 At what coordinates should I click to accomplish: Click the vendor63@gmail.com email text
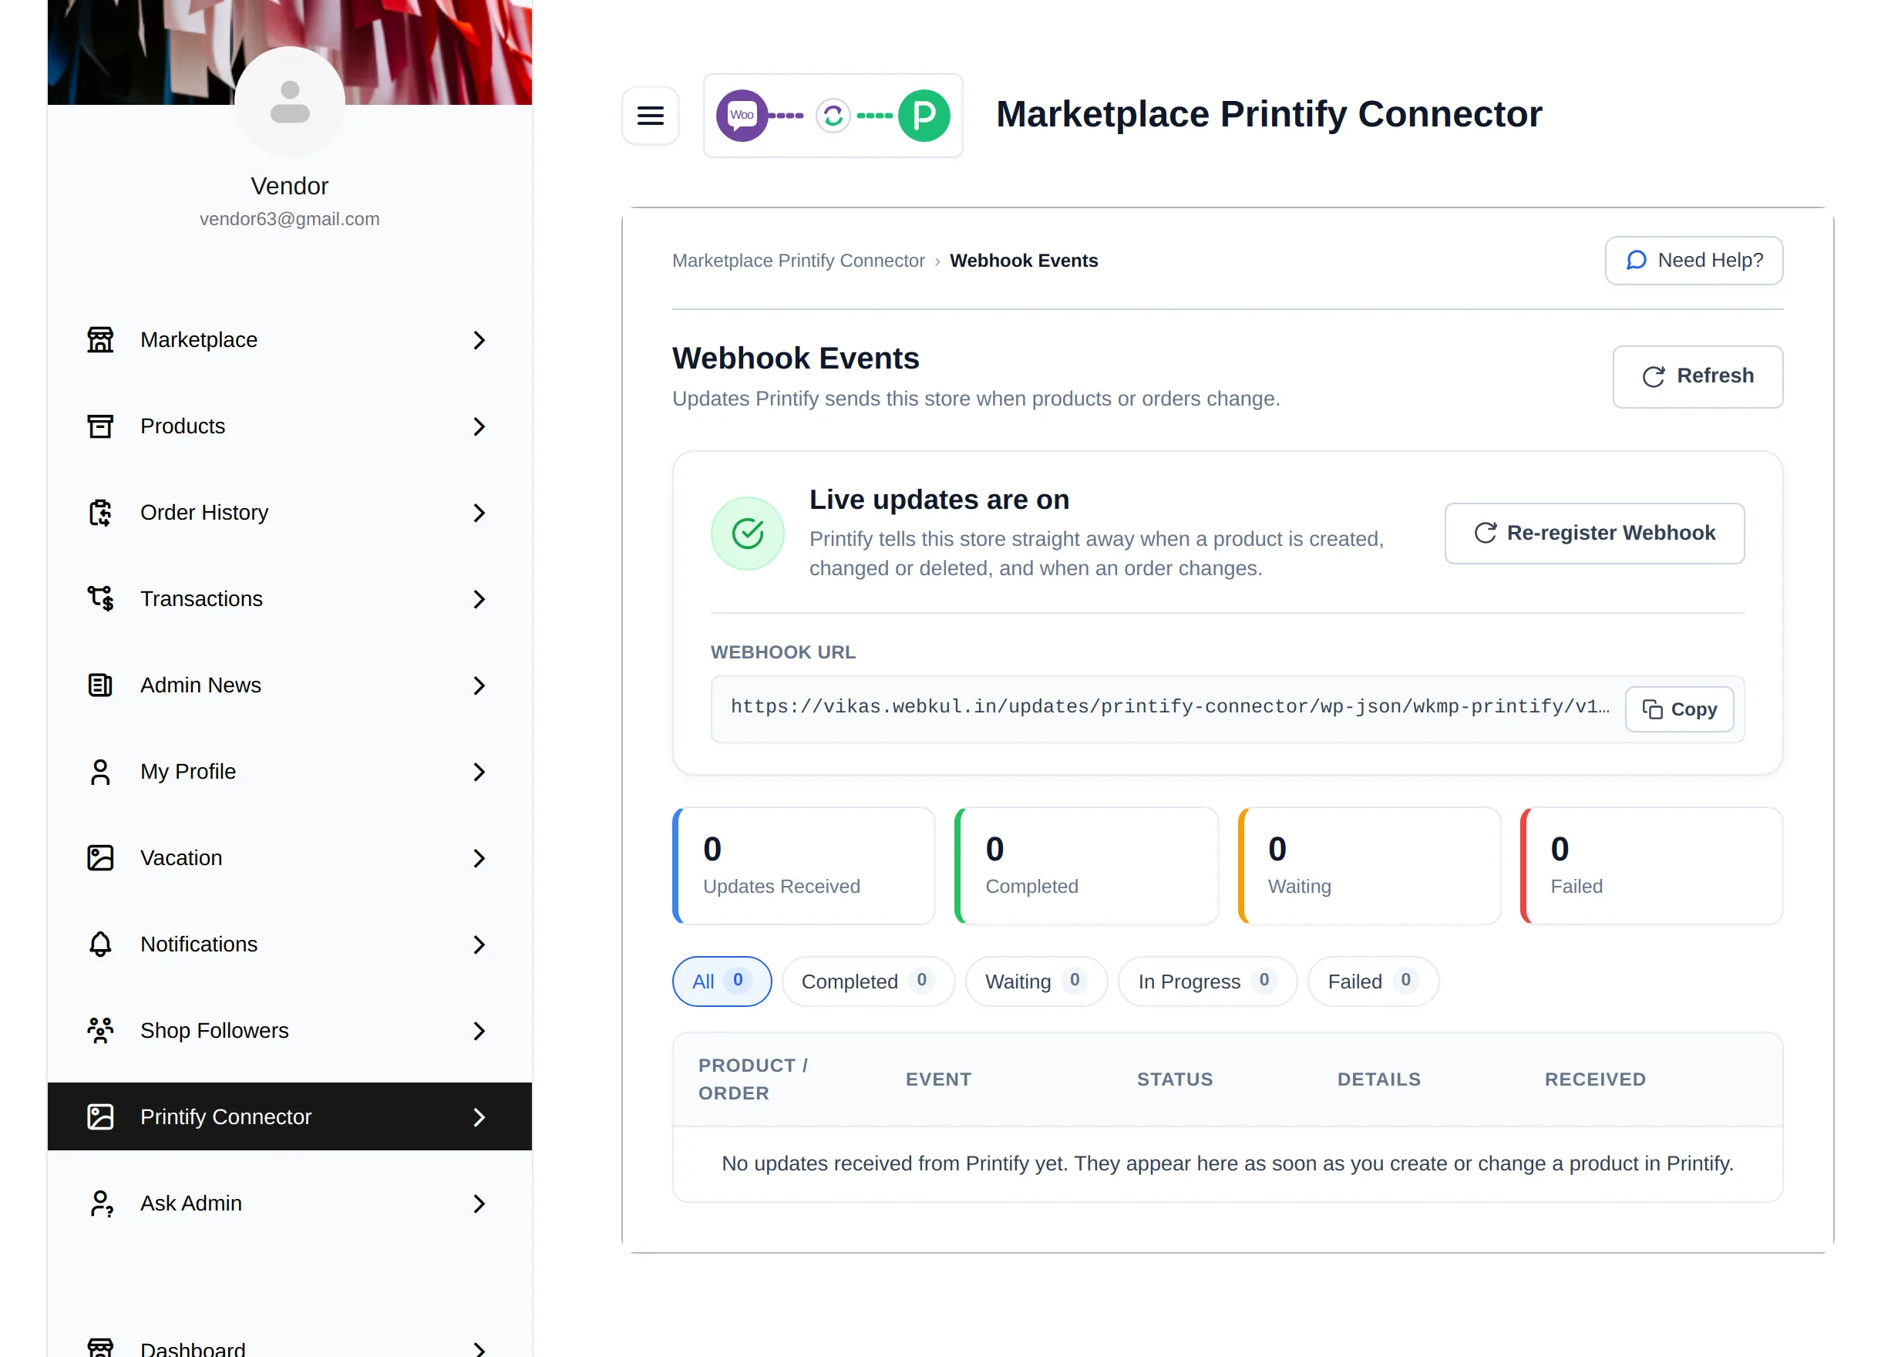[x=289, y=219]
